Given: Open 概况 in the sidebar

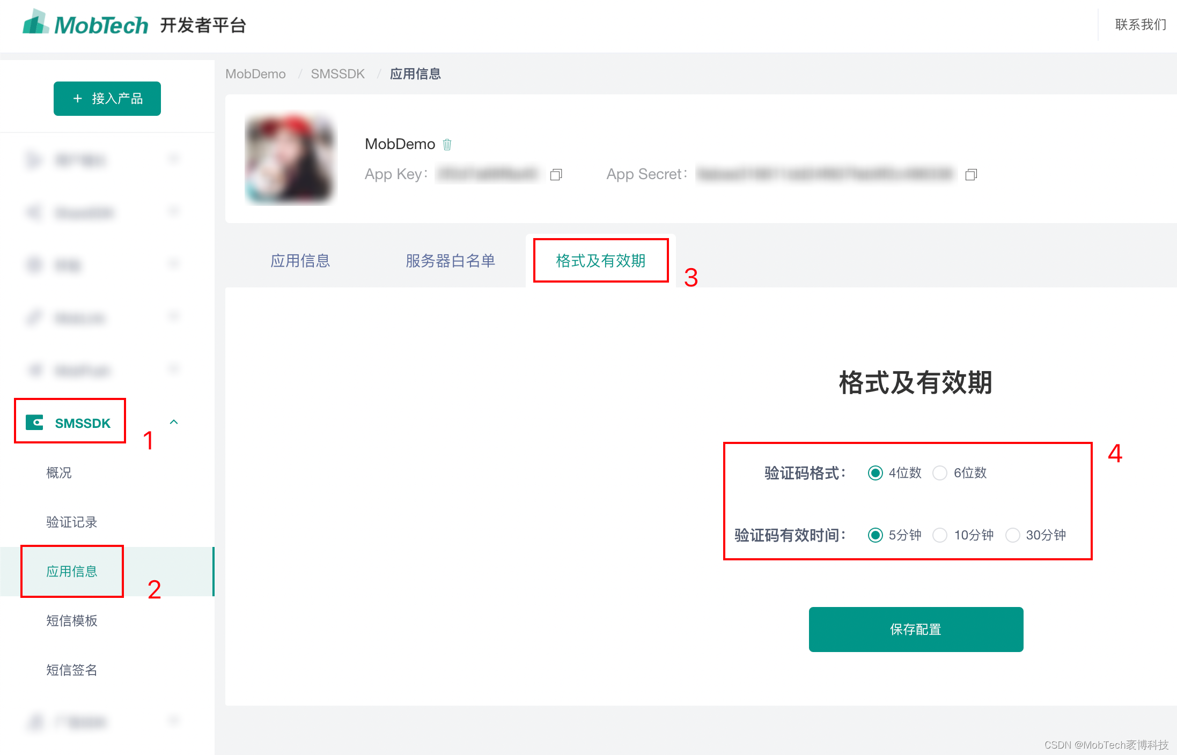Looking at the screenshot, I should tap(59, 473).
